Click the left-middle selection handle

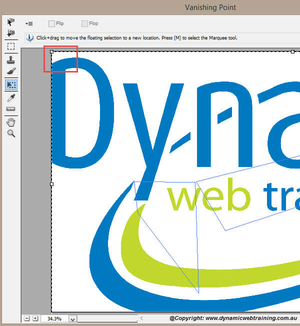[x=52, y=184]
